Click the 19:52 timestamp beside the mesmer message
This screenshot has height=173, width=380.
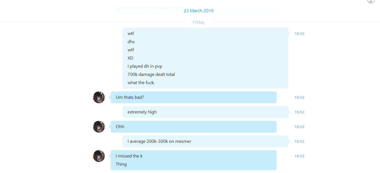299,141
